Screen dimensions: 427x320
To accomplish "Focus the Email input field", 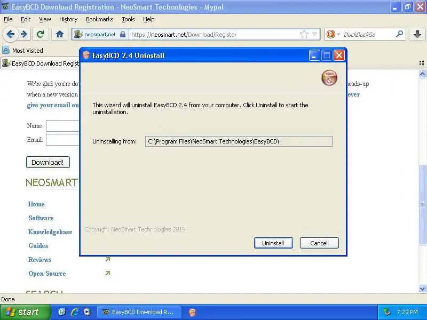I will tap(62, 140).
